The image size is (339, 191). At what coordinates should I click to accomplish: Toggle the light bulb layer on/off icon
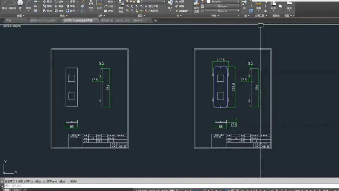point(127,1)
